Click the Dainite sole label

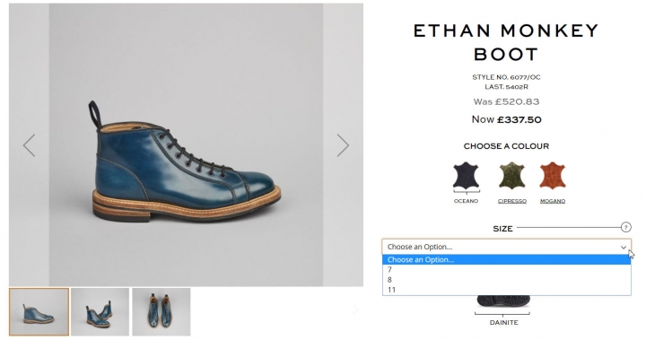pos(504,323)
